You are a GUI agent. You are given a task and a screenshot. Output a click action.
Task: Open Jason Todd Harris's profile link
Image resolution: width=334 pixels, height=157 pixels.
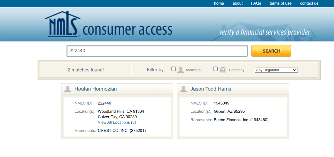[211, 89]
